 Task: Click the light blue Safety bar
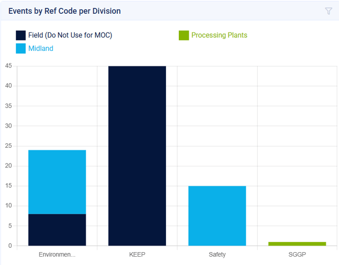click(x=217, y=216)
